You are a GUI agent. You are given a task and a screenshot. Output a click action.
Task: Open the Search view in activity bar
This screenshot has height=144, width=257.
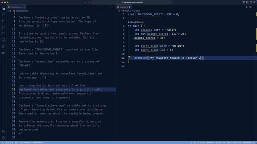point(3,14)
